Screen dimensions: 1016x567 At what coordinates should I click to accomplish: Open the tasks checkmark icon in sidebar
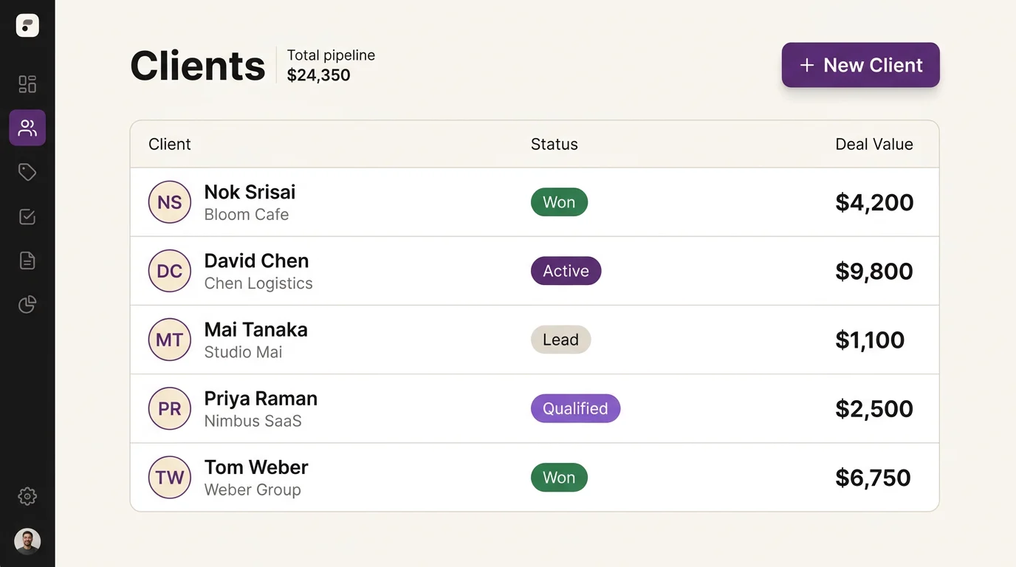click(27, 216)
